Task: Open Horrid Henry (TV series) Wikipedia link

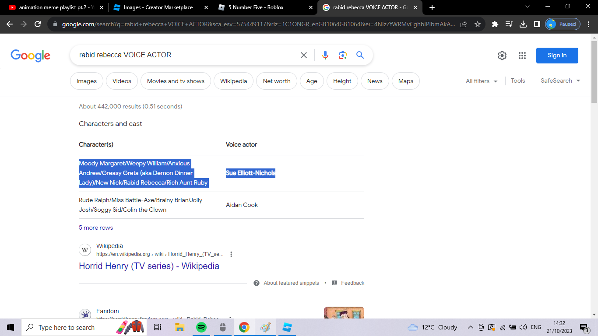Action: 149,266
